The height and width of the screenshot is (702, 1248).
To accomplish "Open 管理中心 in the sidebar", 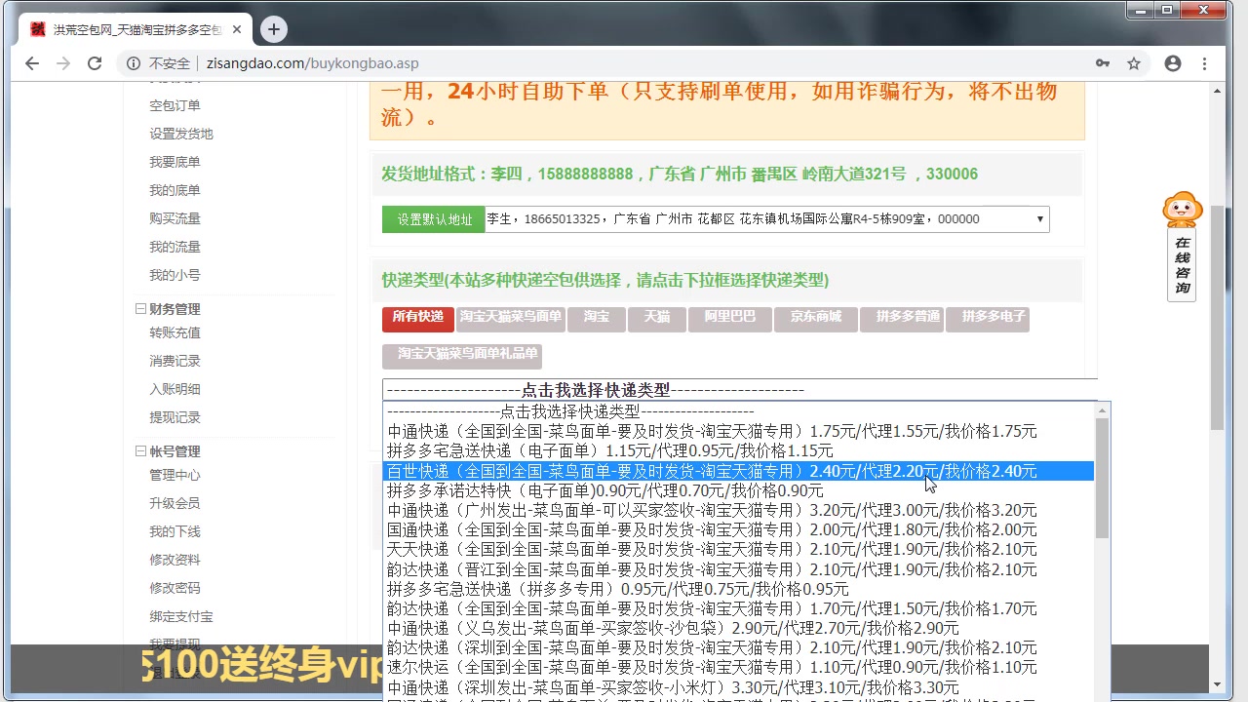I will point(175,475).
